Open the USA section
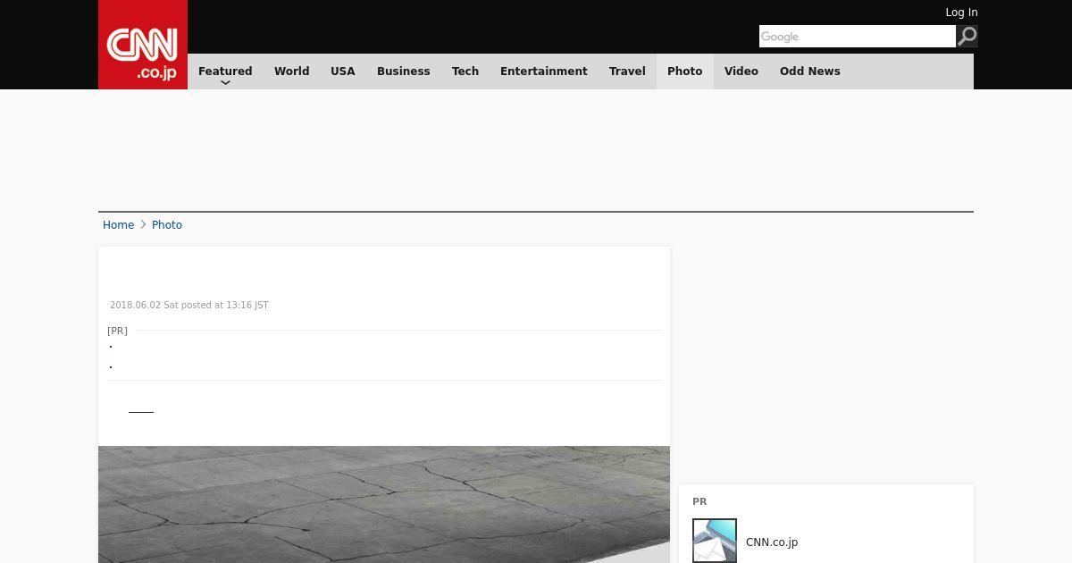The width and height of the screenshot is (1072, 563). (x=343, y=71)
